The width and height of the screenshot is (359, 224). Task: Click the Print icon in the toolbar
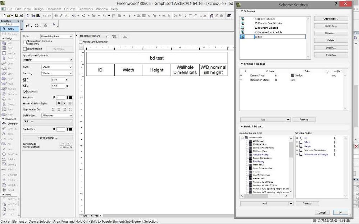click(x=22, y=16)
